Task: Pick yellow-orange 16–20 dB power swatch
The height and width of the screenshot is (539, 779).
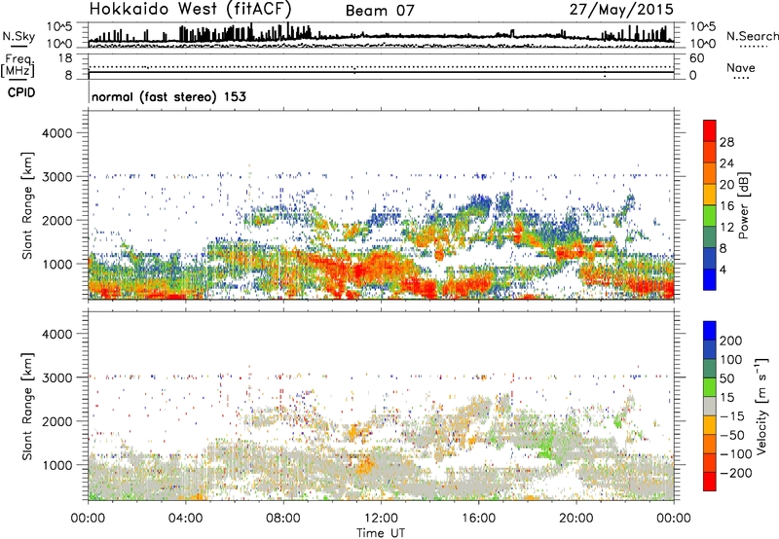Action: tap(710, 195)
